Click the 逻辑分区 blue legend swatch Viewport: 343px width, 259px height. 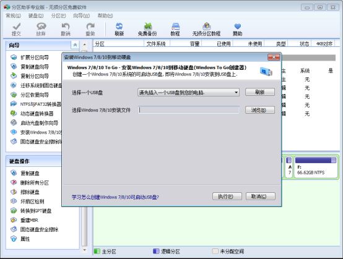point(156,251)
